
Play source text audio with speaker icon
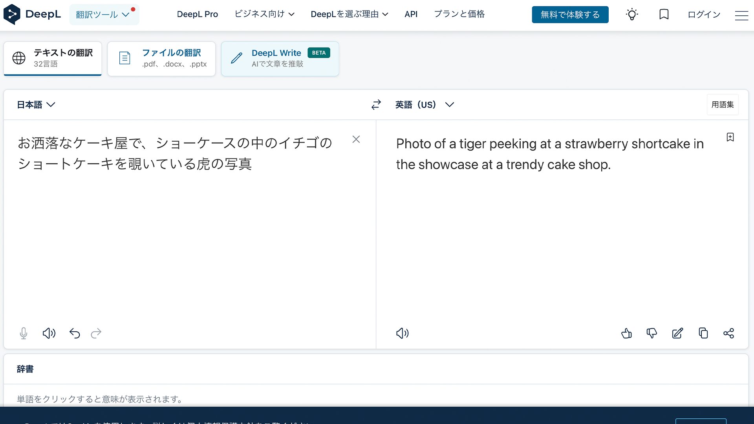(49, 333)
